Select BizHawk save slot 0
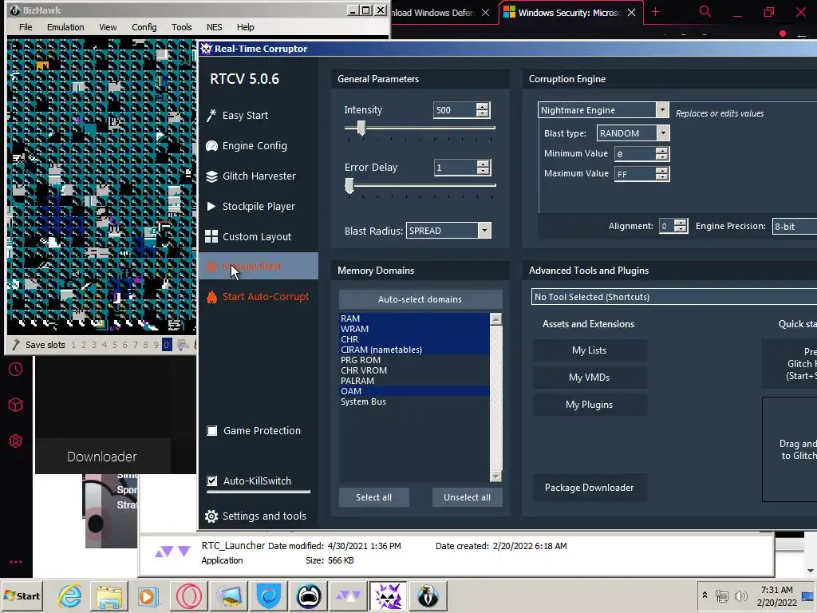The width and height of the screenshot is (817, 613). [x=167, y=345]
